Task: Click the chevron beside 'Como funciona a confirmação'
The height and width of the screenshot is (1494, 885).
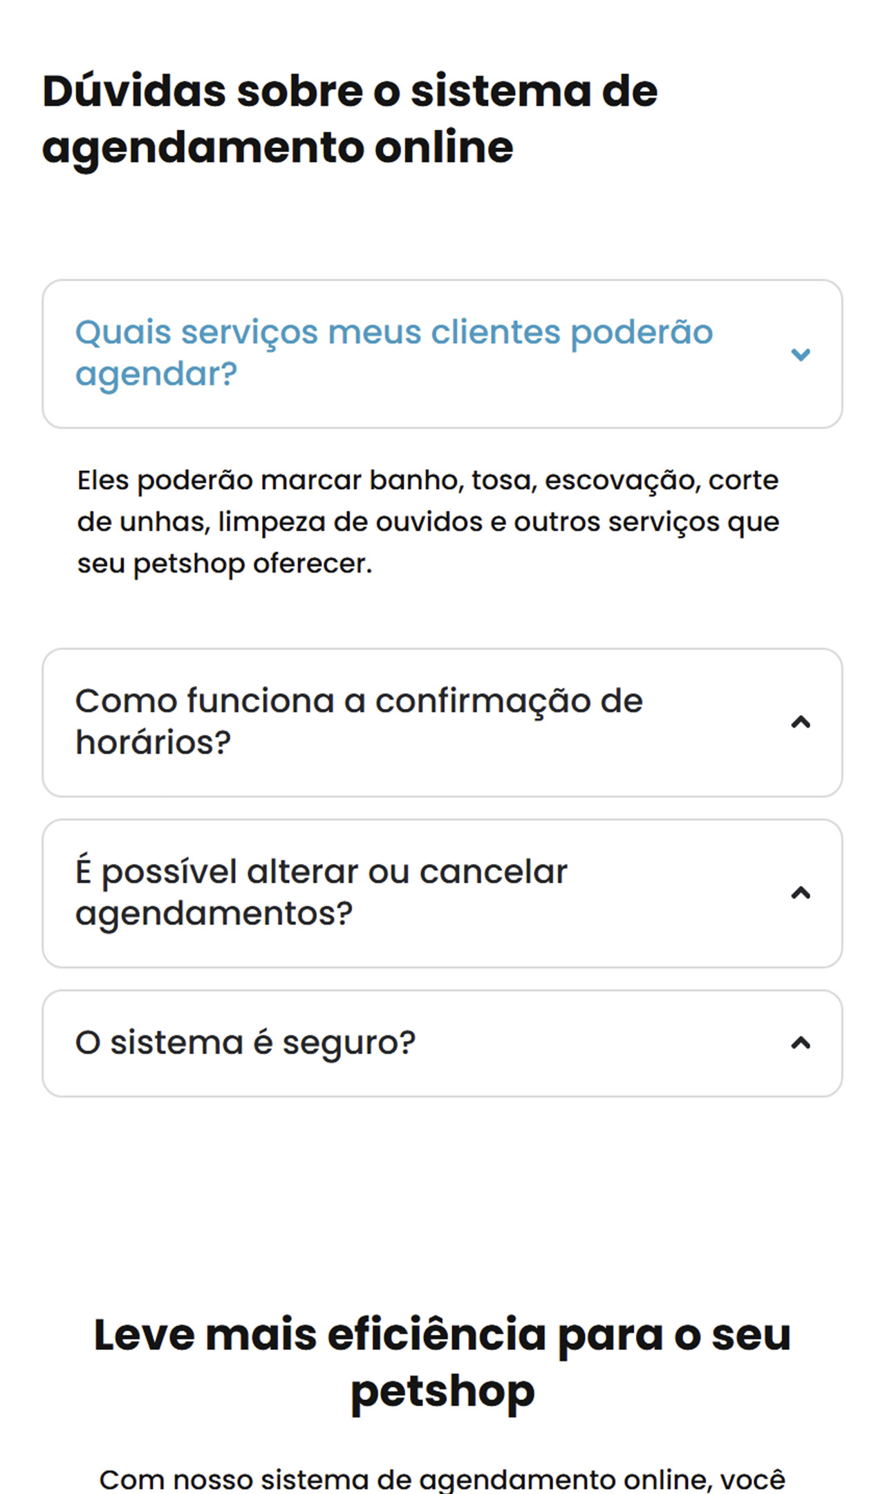Action: [800, 723]
